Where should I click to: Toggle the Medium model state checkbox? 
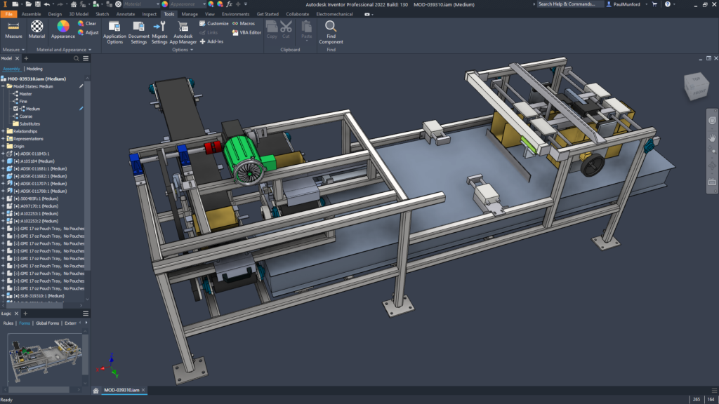[16, 109]
